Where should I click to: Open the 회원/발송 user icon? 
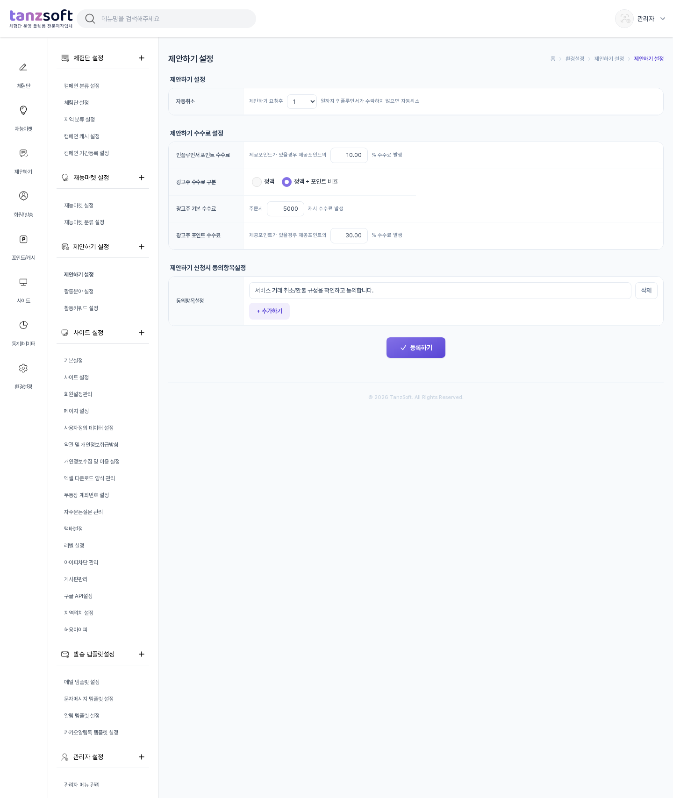pos(23,196)
